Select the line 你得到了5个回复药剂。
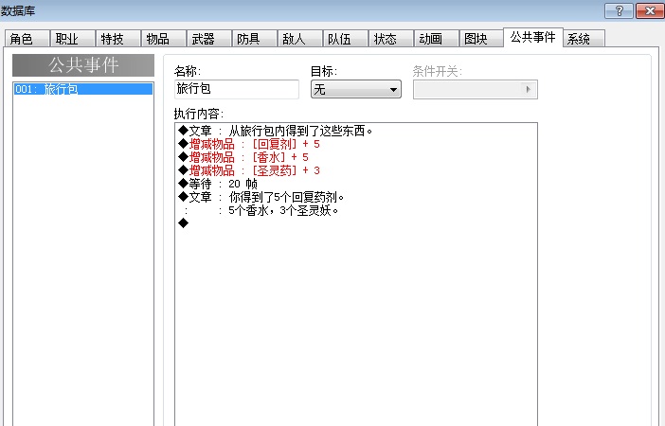The height and width of the screenshot is (426, 665). (x=261, y=197)
